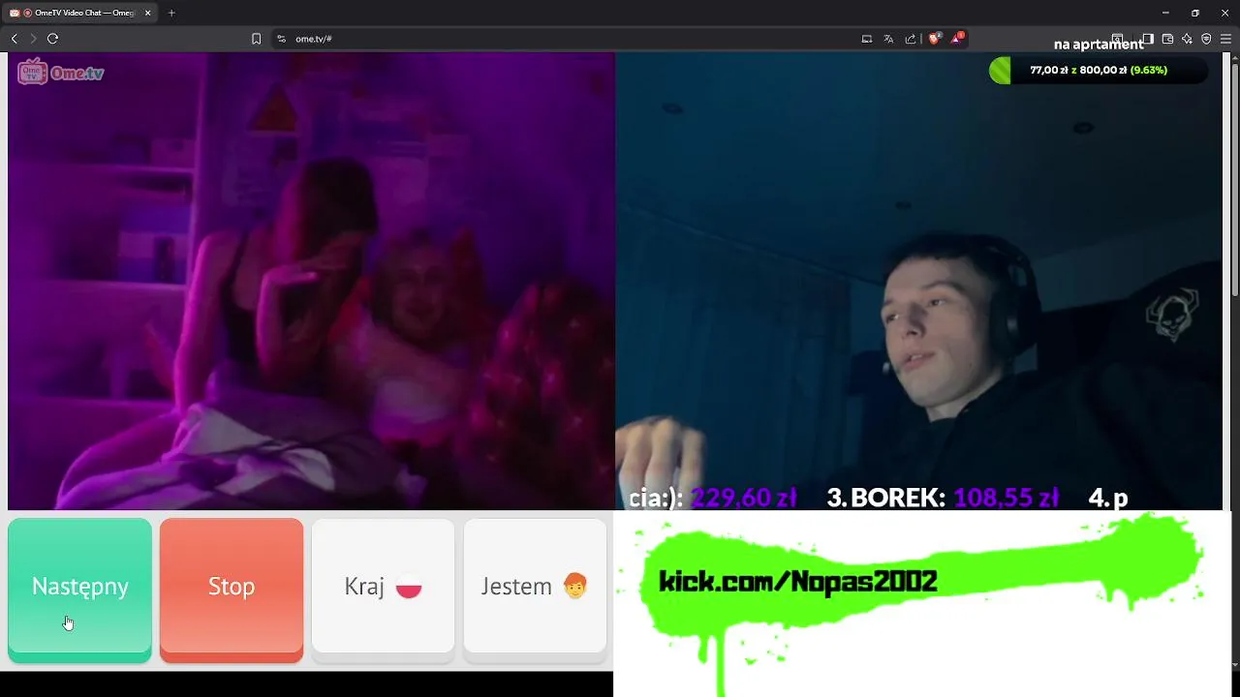Click the streamer's own webcam feed
Viewport: 1240px width, 697px height.
click(x=918, y=281)
